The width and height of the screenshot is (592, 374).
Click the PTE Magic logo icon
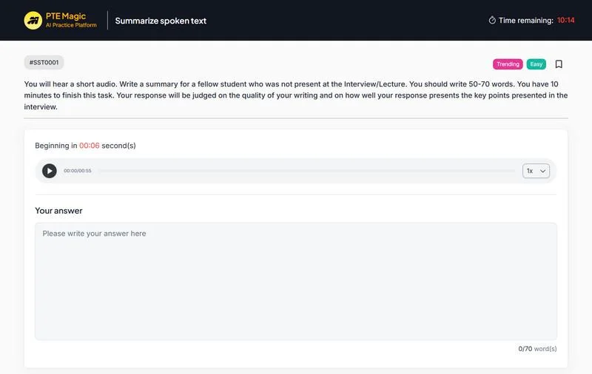(33, 20)
